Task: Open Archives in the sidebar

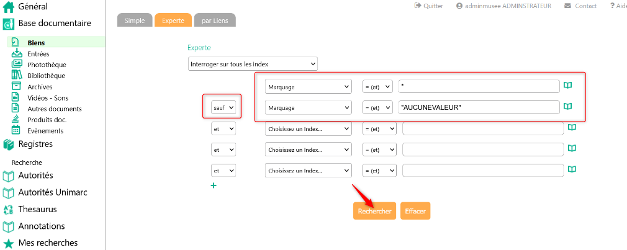Action: pyautogui.click(x=40, y=87)
